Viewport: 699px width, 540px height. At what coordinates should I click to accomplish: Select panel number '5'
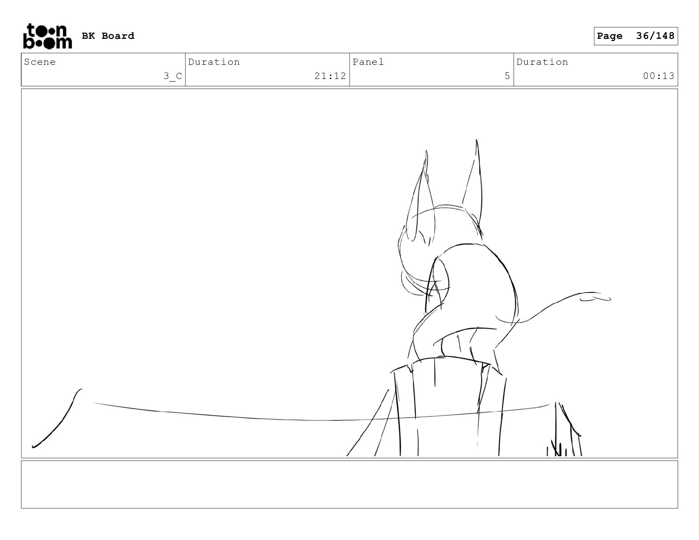(x=507, y=76)
